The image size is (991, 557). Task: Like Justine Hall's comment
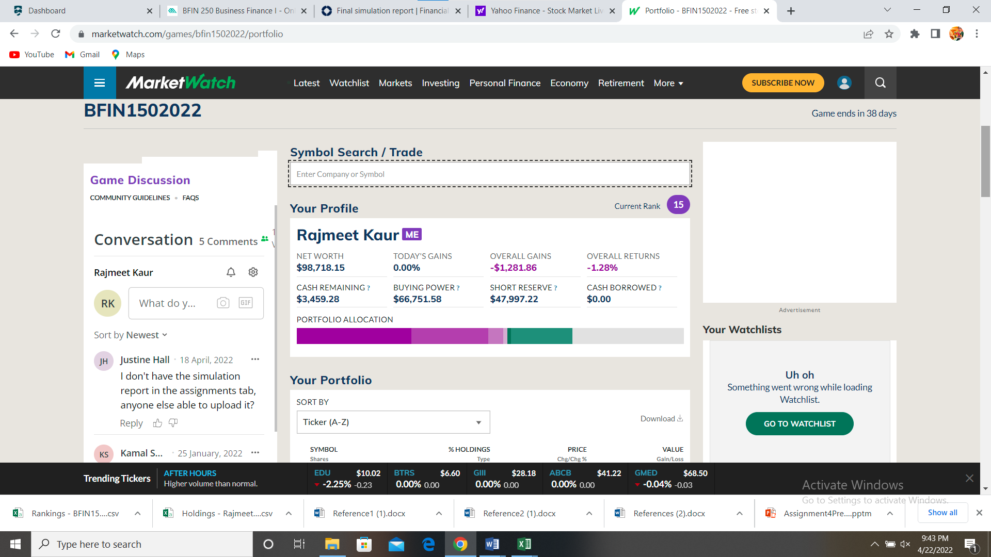click(x=157, y=423)
